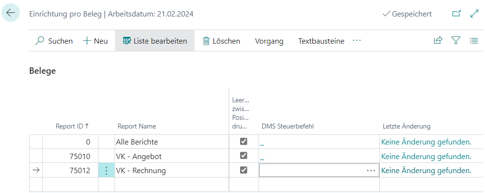Toggle Liste bearbeiten mode

[x=155, y=41]
